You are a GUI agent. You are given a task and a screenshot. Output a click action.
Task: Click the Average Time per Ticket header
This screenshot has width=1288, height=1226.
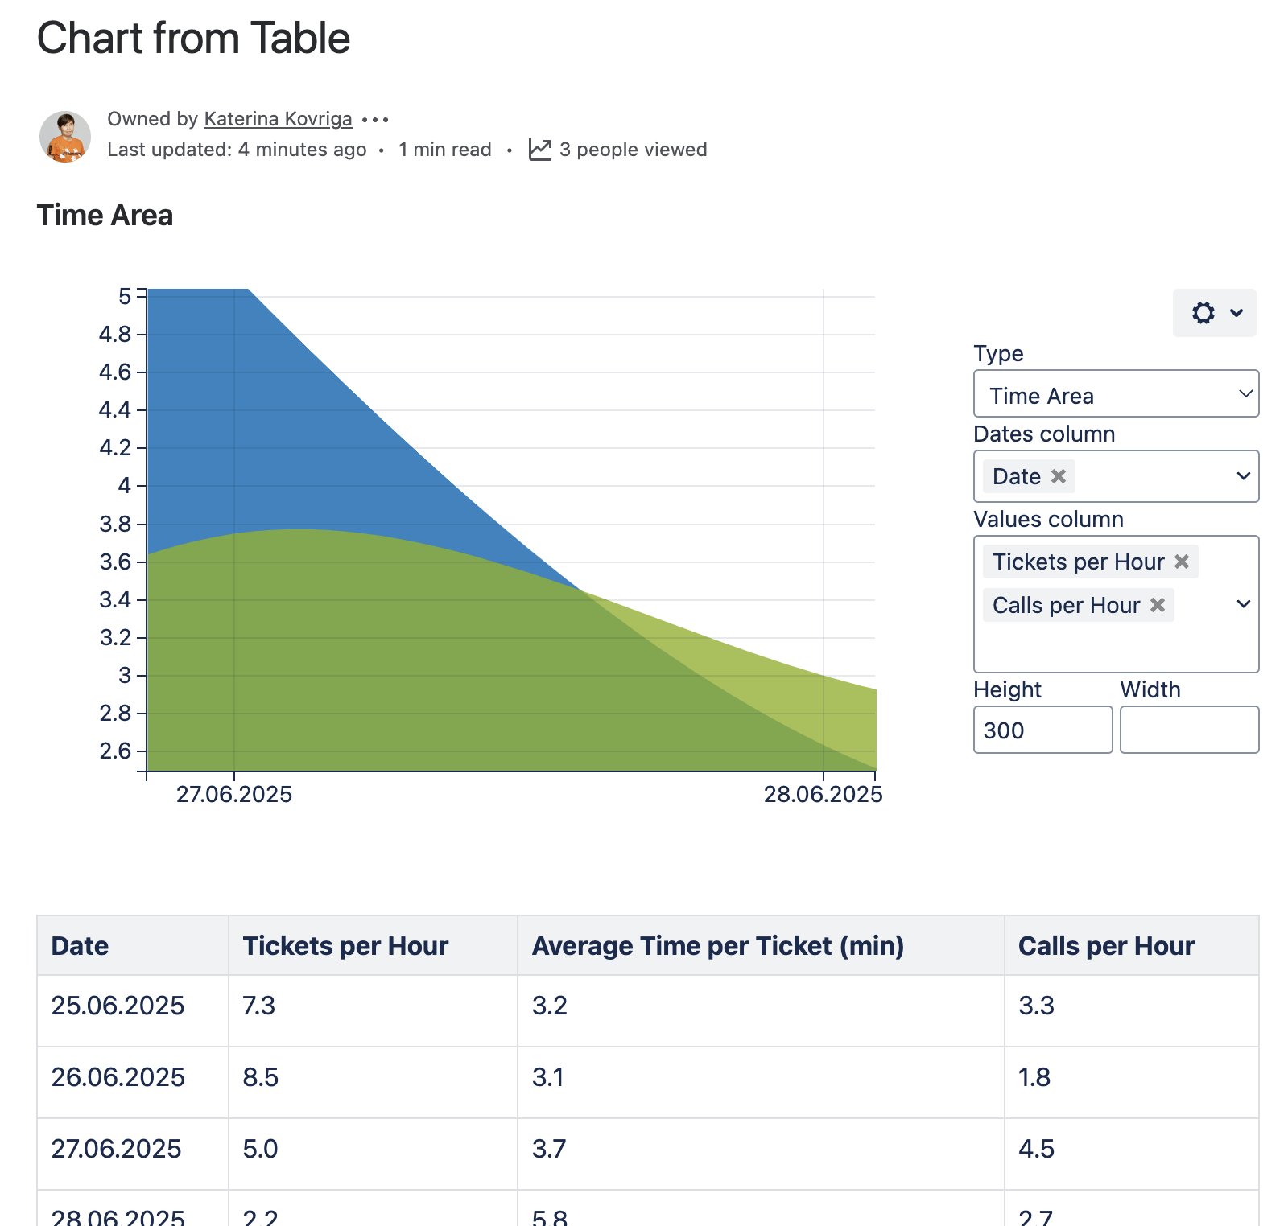pyautogui.click(x=717, y=946)
